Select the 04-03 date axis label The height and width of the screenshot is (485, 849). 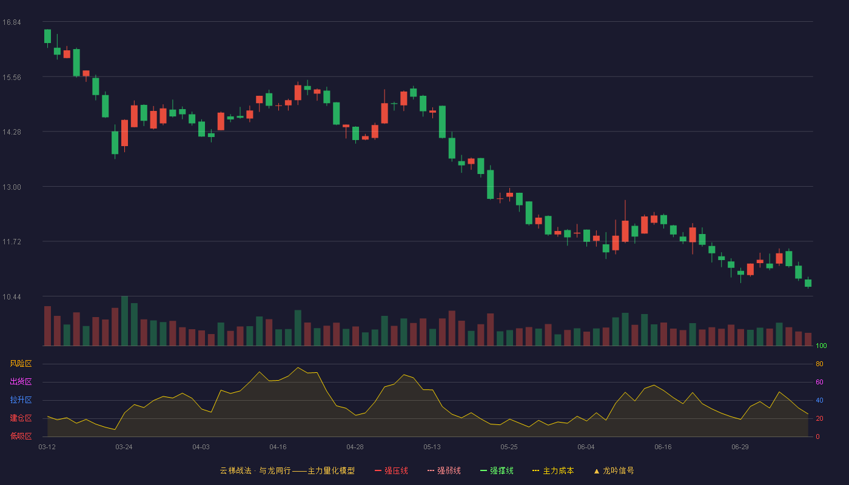pyautogui.click(x=201, y=447)
